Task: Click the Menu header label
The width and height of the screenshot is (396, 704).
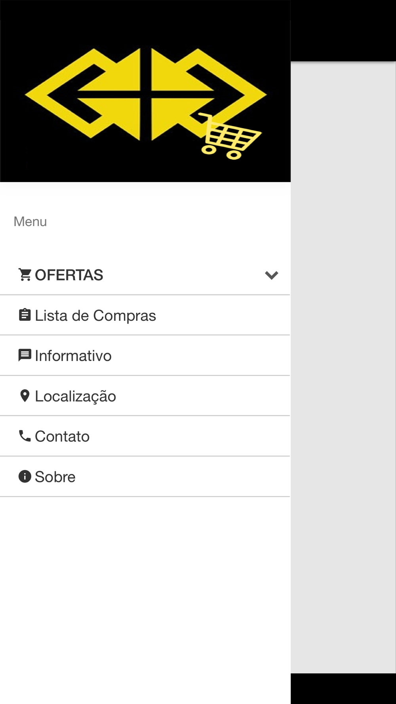Action: (30, 221)
